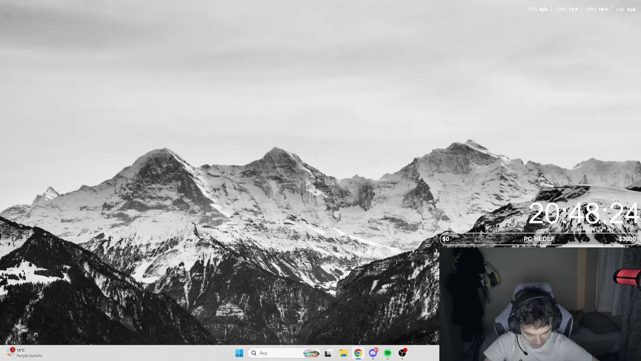
Task: Click the PC HEDEF goal progress bar
Action: click(x=539, y=239)
